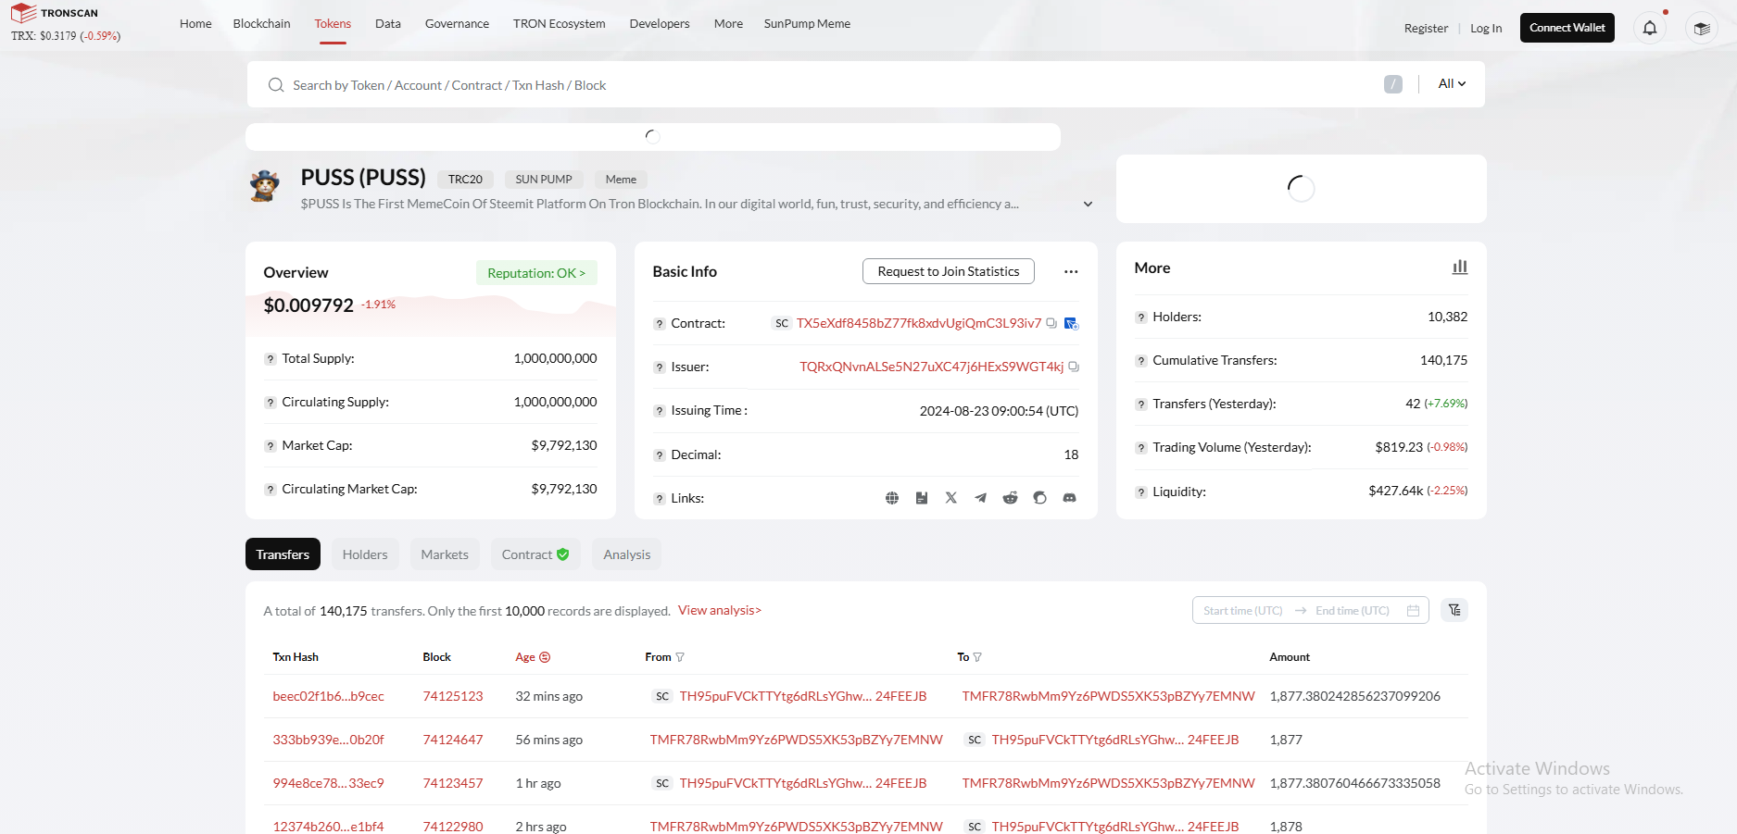
Task: Open the Reddit link icon
Action: click(x=1010, y=498)
